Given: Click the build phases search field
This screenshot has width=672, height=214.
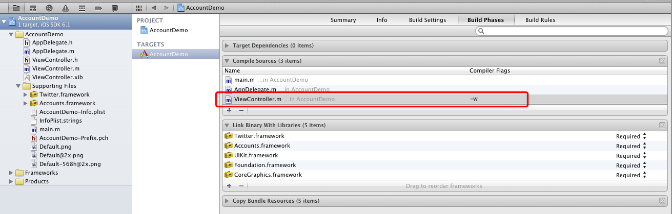Looking at the screenshot, I should (x=571, y=31).
